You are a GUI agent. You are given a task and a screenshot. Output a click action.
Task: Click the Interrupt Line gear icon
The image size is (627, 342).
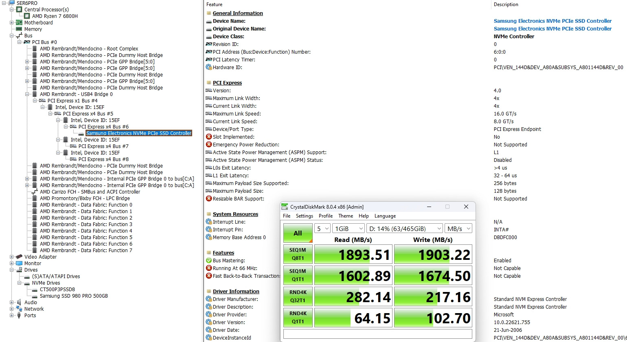tap(209, 222)
